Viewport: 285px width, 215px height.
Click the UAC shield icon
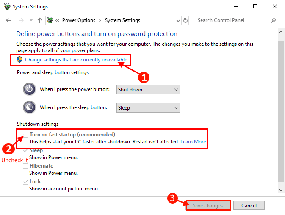coord(19,60)
